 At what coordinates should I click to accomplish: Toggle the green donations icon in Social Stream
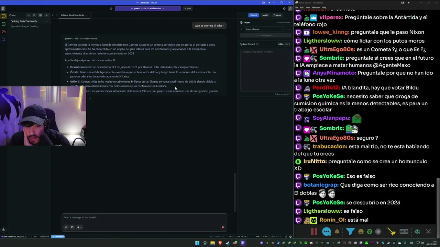370,232
